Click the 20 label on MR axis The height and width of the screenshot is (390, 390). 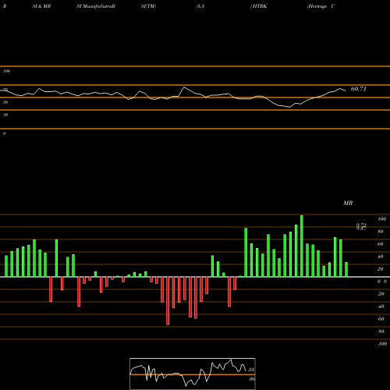pos(381,269)
